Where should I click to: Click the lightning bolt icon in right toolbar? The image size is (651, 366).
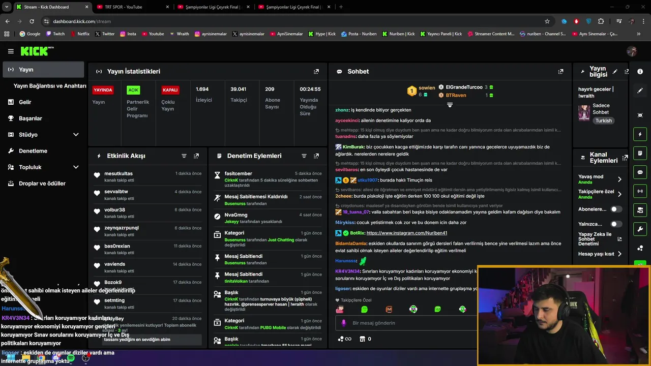click(x=640, y=135)
